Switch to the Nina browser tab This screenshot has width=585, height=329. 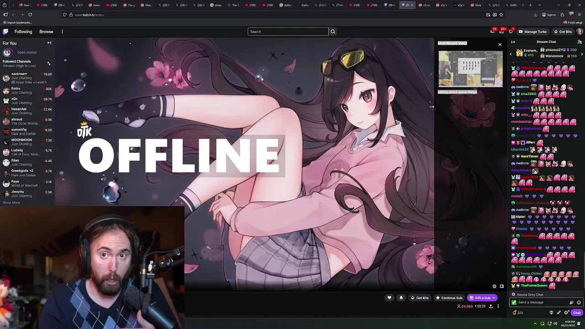pos(477,5)
